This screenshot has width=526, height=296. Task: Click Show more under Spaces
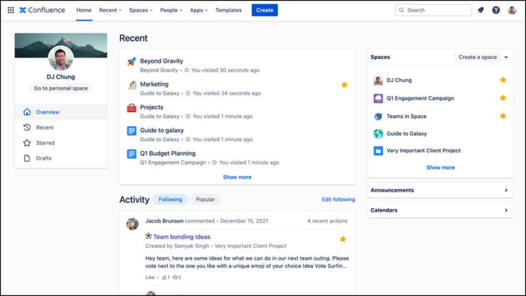tap(440, 167)
